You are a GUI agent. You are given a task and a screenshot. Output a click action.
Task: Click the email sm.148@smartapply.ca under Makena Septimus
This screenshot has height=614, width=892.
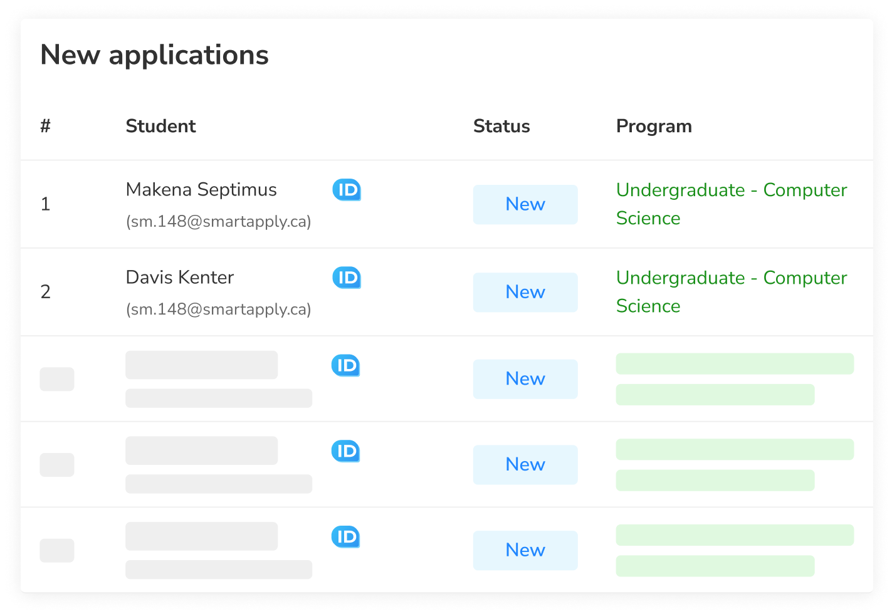pos(219,221)
